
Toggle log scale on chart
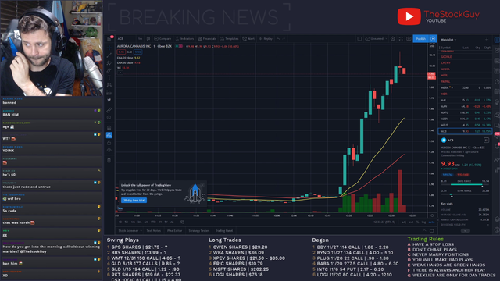pos(423,222)
